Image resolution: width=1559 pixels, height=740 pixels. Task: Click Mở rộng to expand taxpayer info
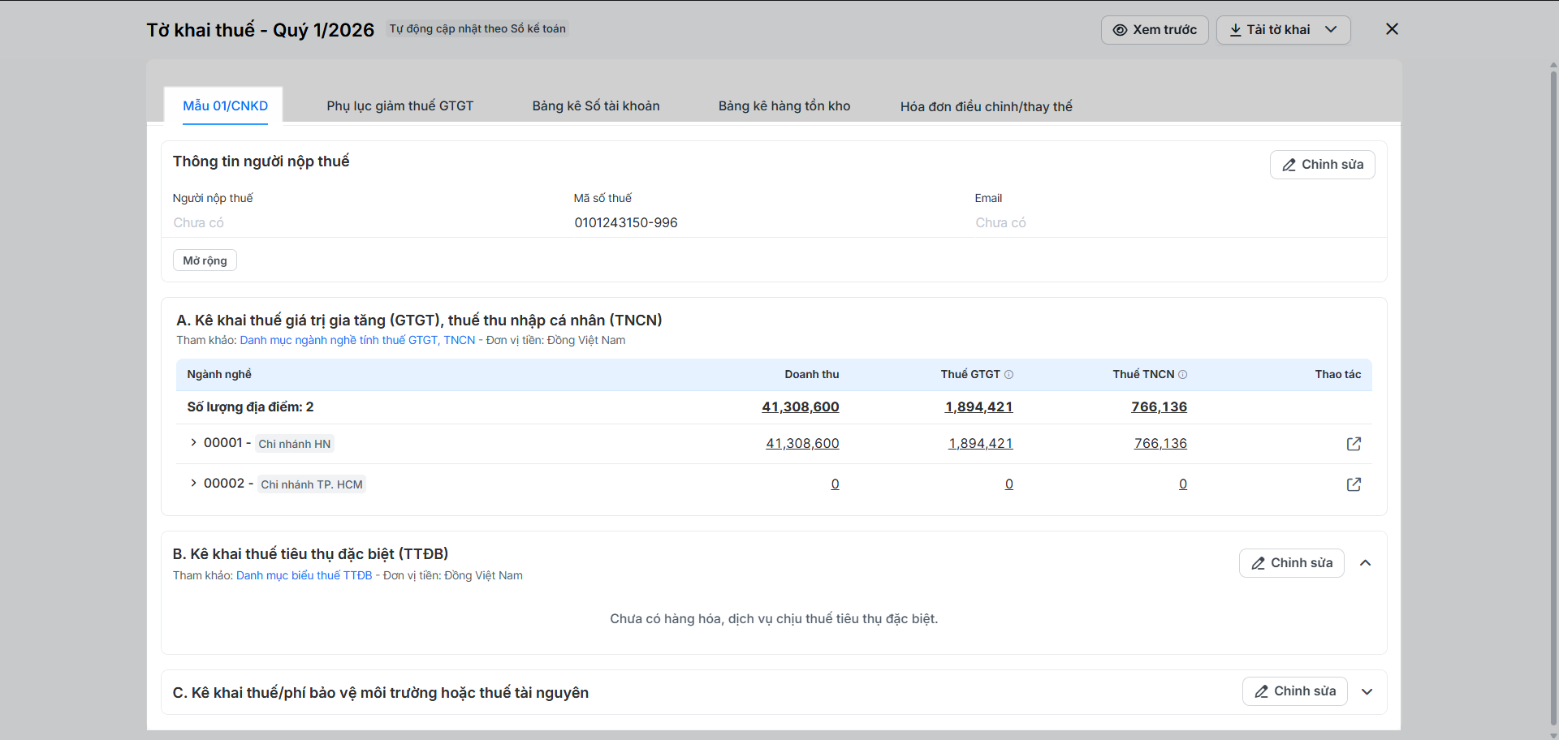(205, 260)
